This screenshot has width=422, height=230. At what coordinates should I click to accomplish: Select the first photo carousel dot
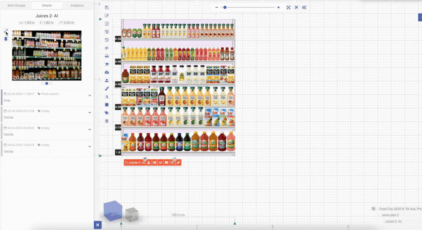pos(43,84)
